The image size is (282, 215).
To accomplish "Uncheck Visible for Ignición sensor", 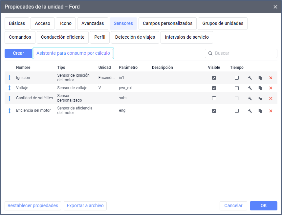I will tap(214, 78).
